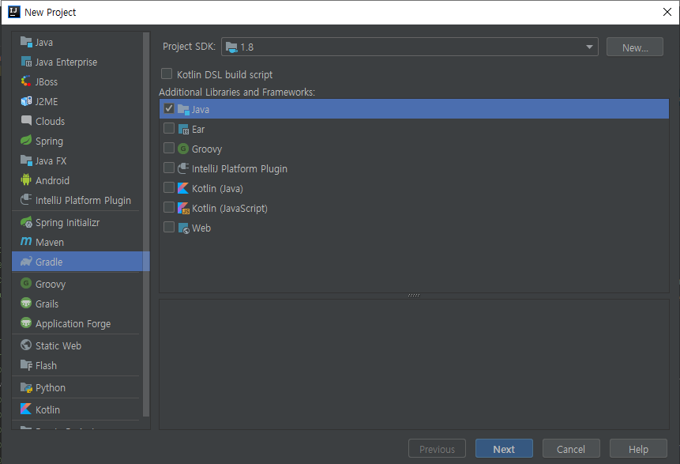Click the project type list scrollbar
The height and width of the screenshot is (464, 680).
click(146, 224)
